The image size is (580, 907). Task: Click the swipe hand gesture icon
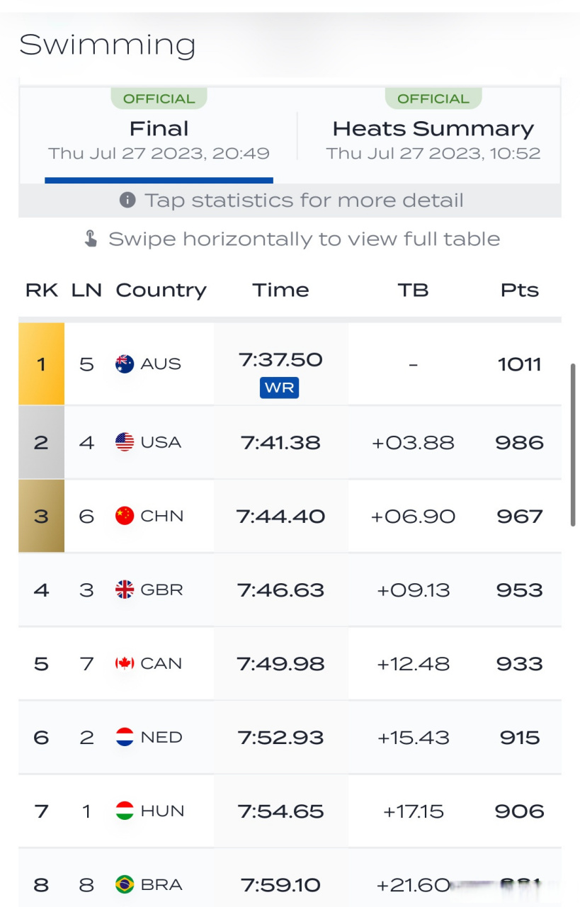pos(91,239)
